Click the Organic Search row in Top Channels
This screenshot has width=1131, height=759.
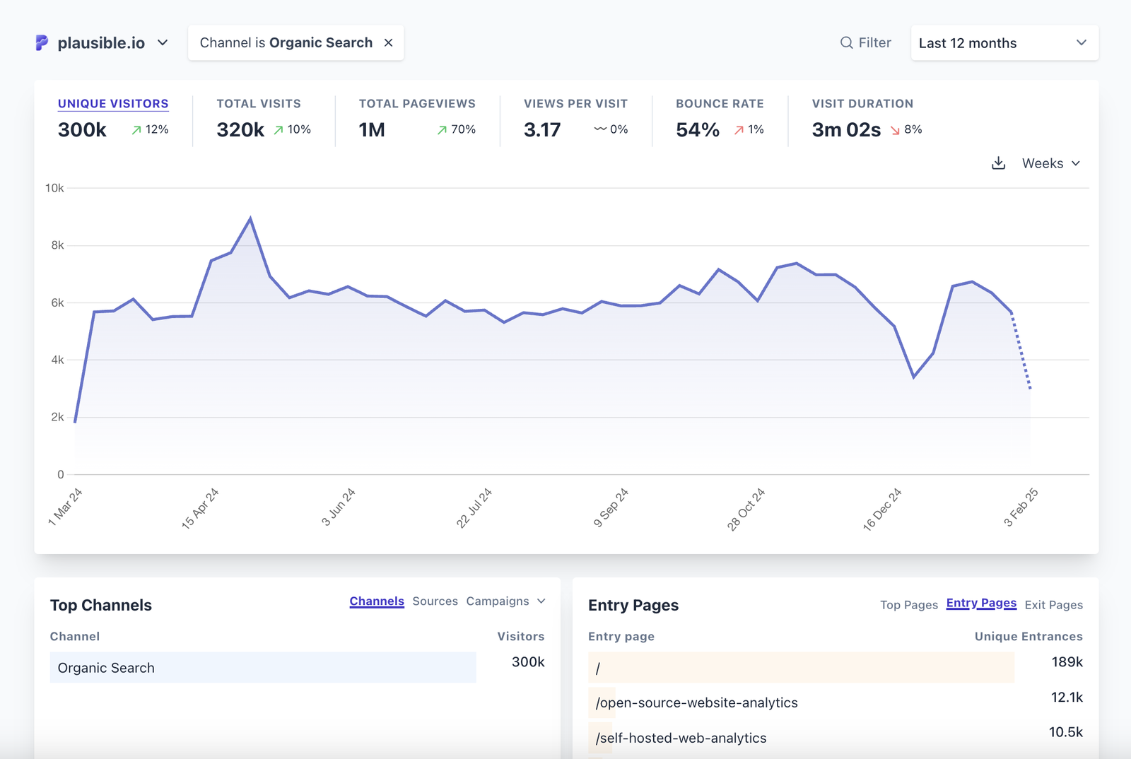pos(262,667)
